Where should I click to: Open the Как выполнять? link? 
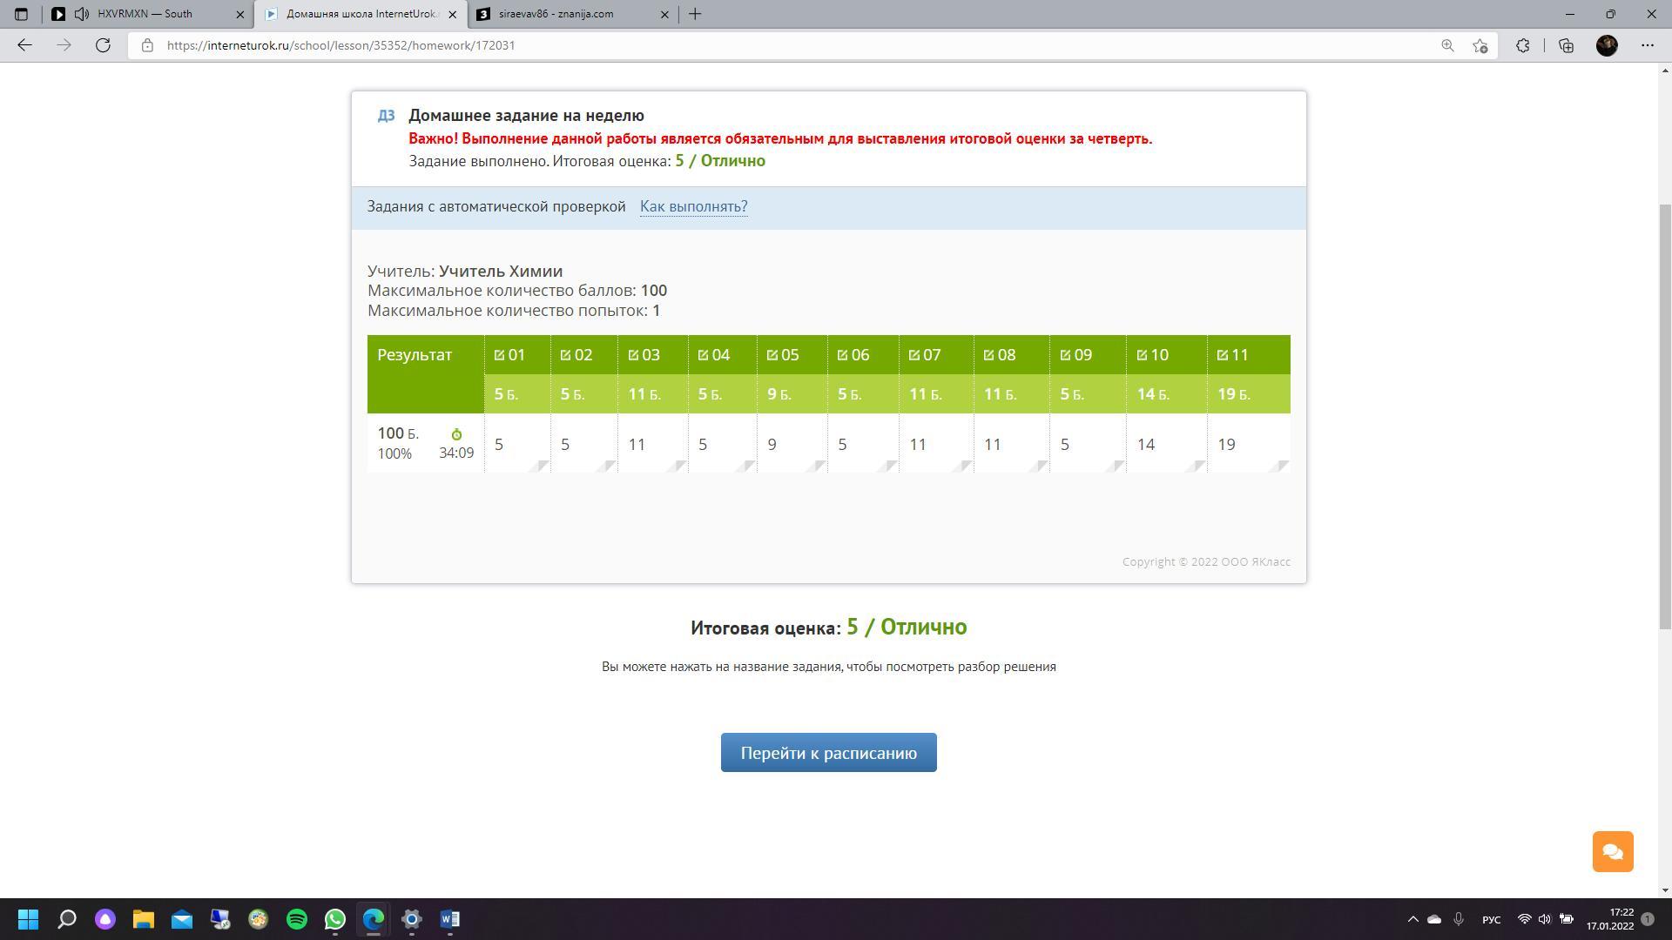pos(693,206)
